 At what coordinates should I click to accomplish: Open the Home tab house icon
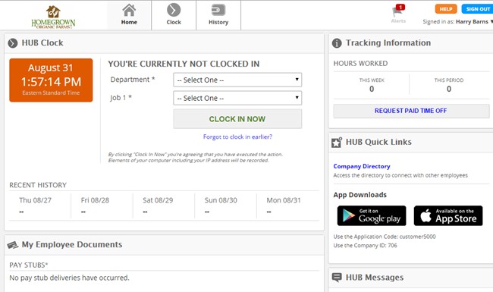tap(129, 10)
